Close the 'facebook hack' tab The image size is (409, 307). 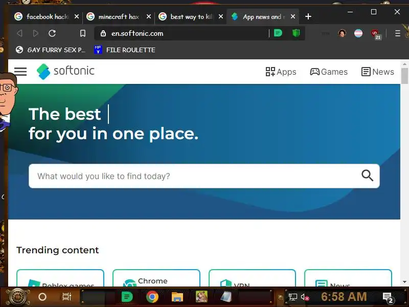pos(76,16)
